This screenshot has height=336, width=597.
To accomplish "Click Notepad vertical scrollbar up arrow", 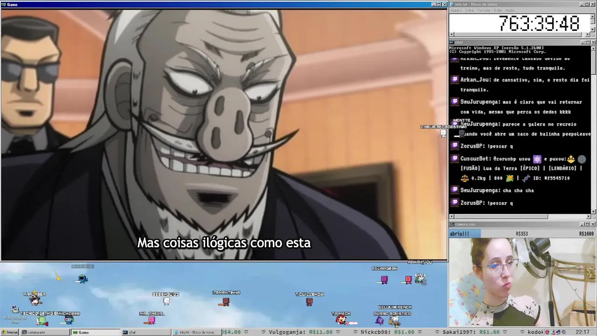I will click(592, 17).
